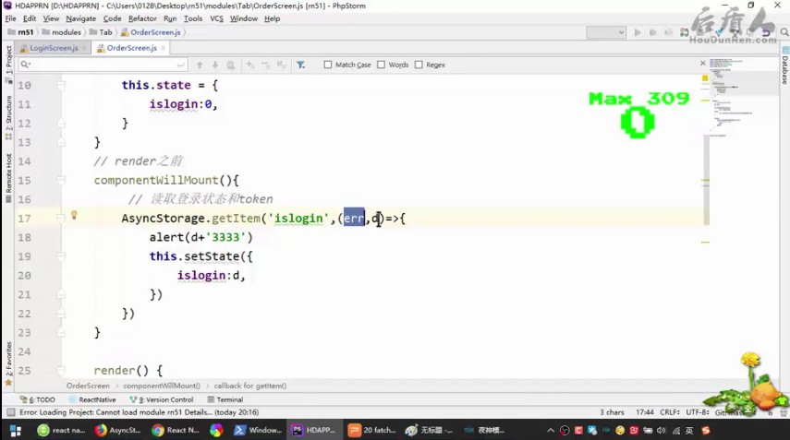
Task: Open the Database side panel
Action: (x=784, y=69)
